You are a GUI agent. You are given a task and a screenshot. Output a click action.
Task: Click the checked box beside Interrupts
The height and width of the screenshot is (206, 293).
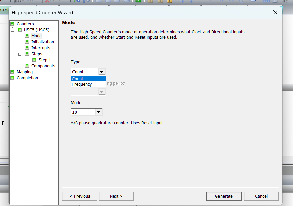(27, 48)
